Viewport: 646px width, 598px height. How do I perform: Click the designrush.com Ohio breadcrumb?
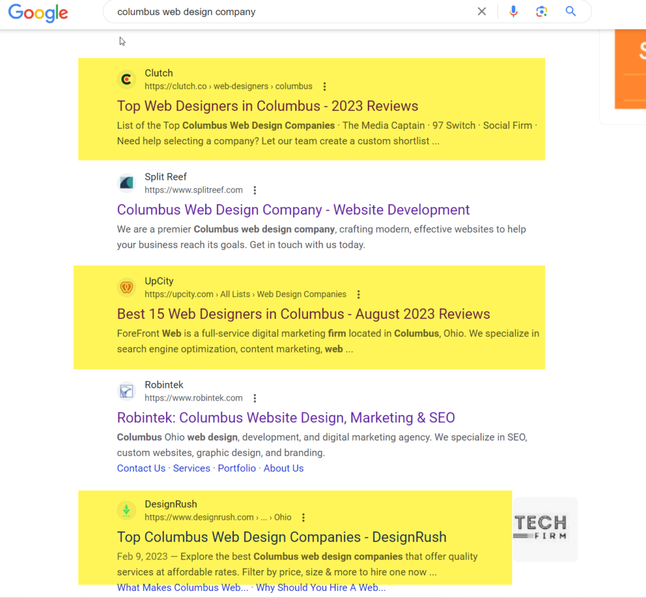(x=218, y=518)
